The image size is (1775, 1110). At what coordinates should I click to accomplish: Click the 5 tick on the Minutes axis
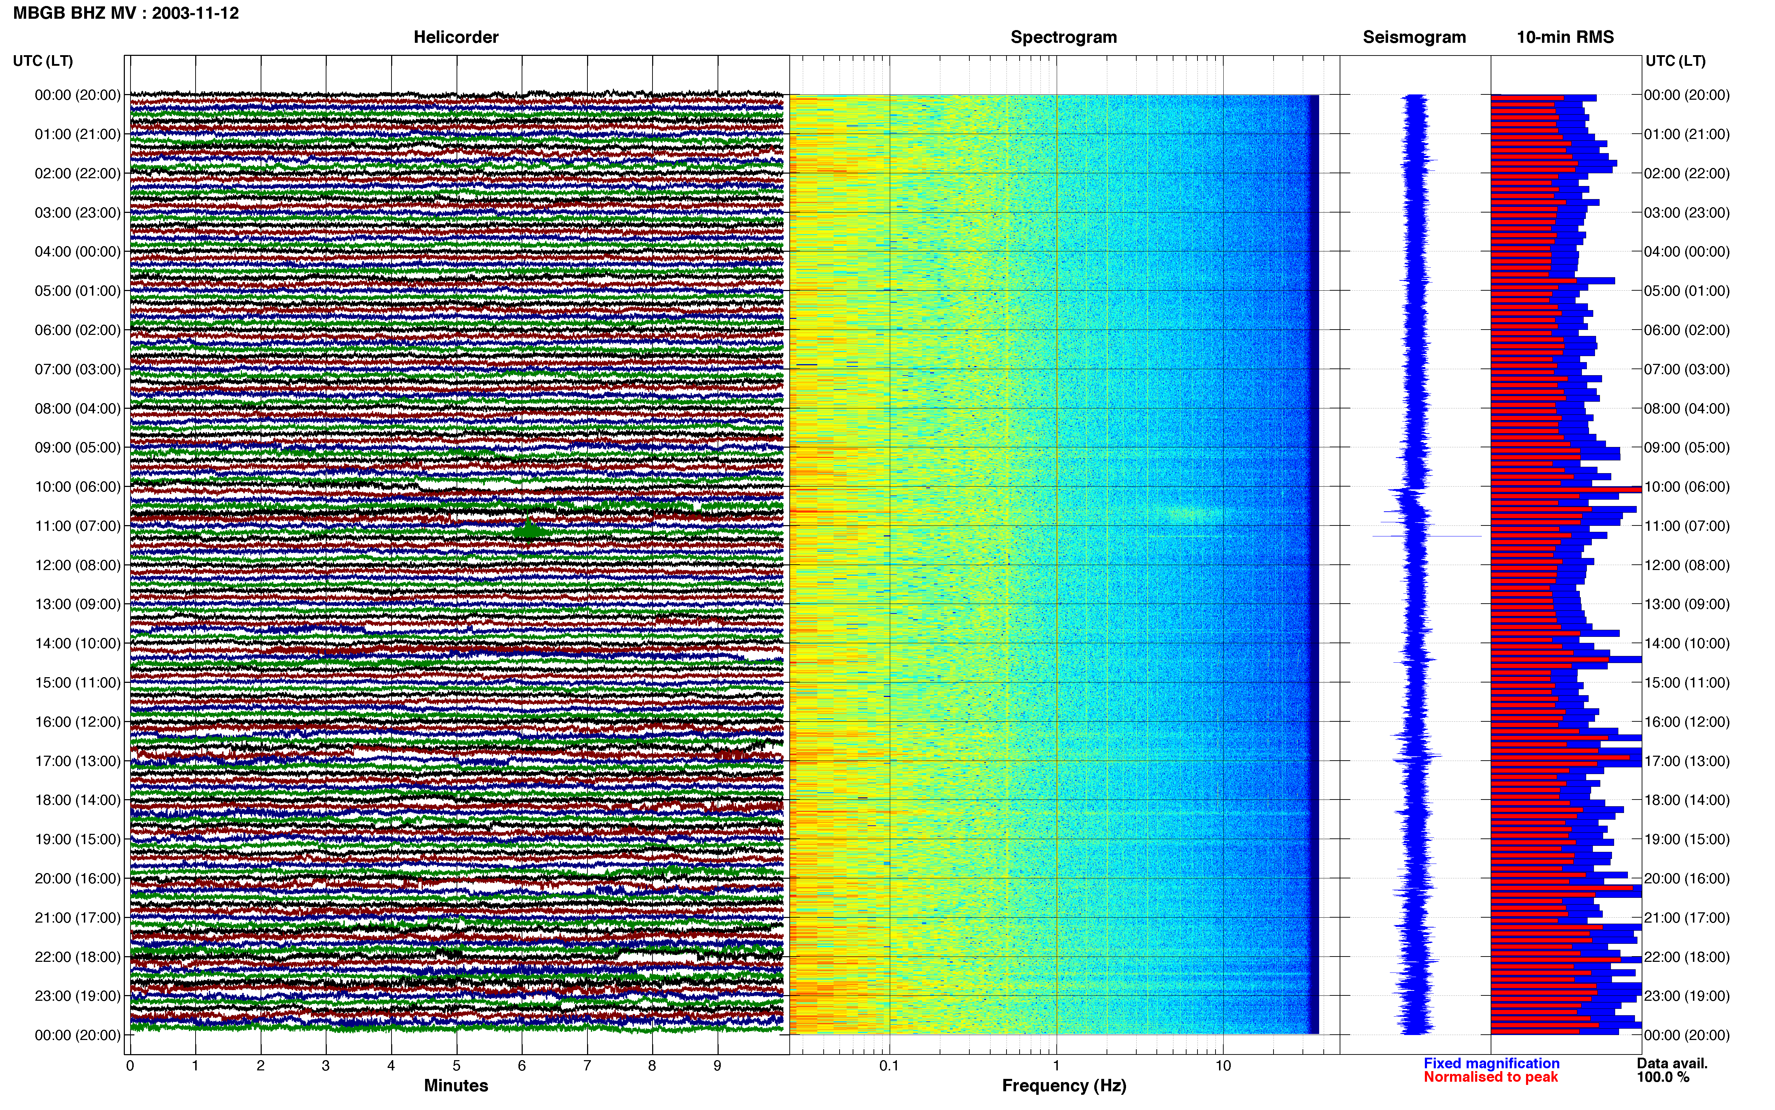coord(457,1066)
